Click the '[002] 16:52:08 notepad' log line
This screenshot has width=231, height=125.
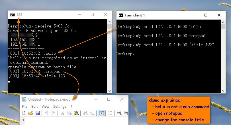coord(34,71)
